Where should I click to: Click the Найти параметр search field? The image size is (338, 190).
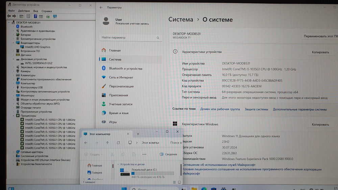[130, 37]
